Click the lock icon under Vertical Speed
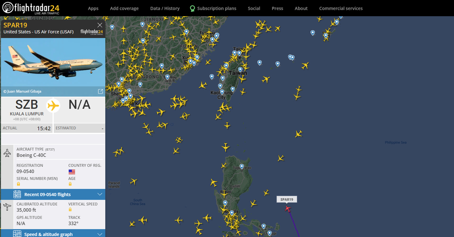This screenshot has height=237, width=454. tap(70, 209)
